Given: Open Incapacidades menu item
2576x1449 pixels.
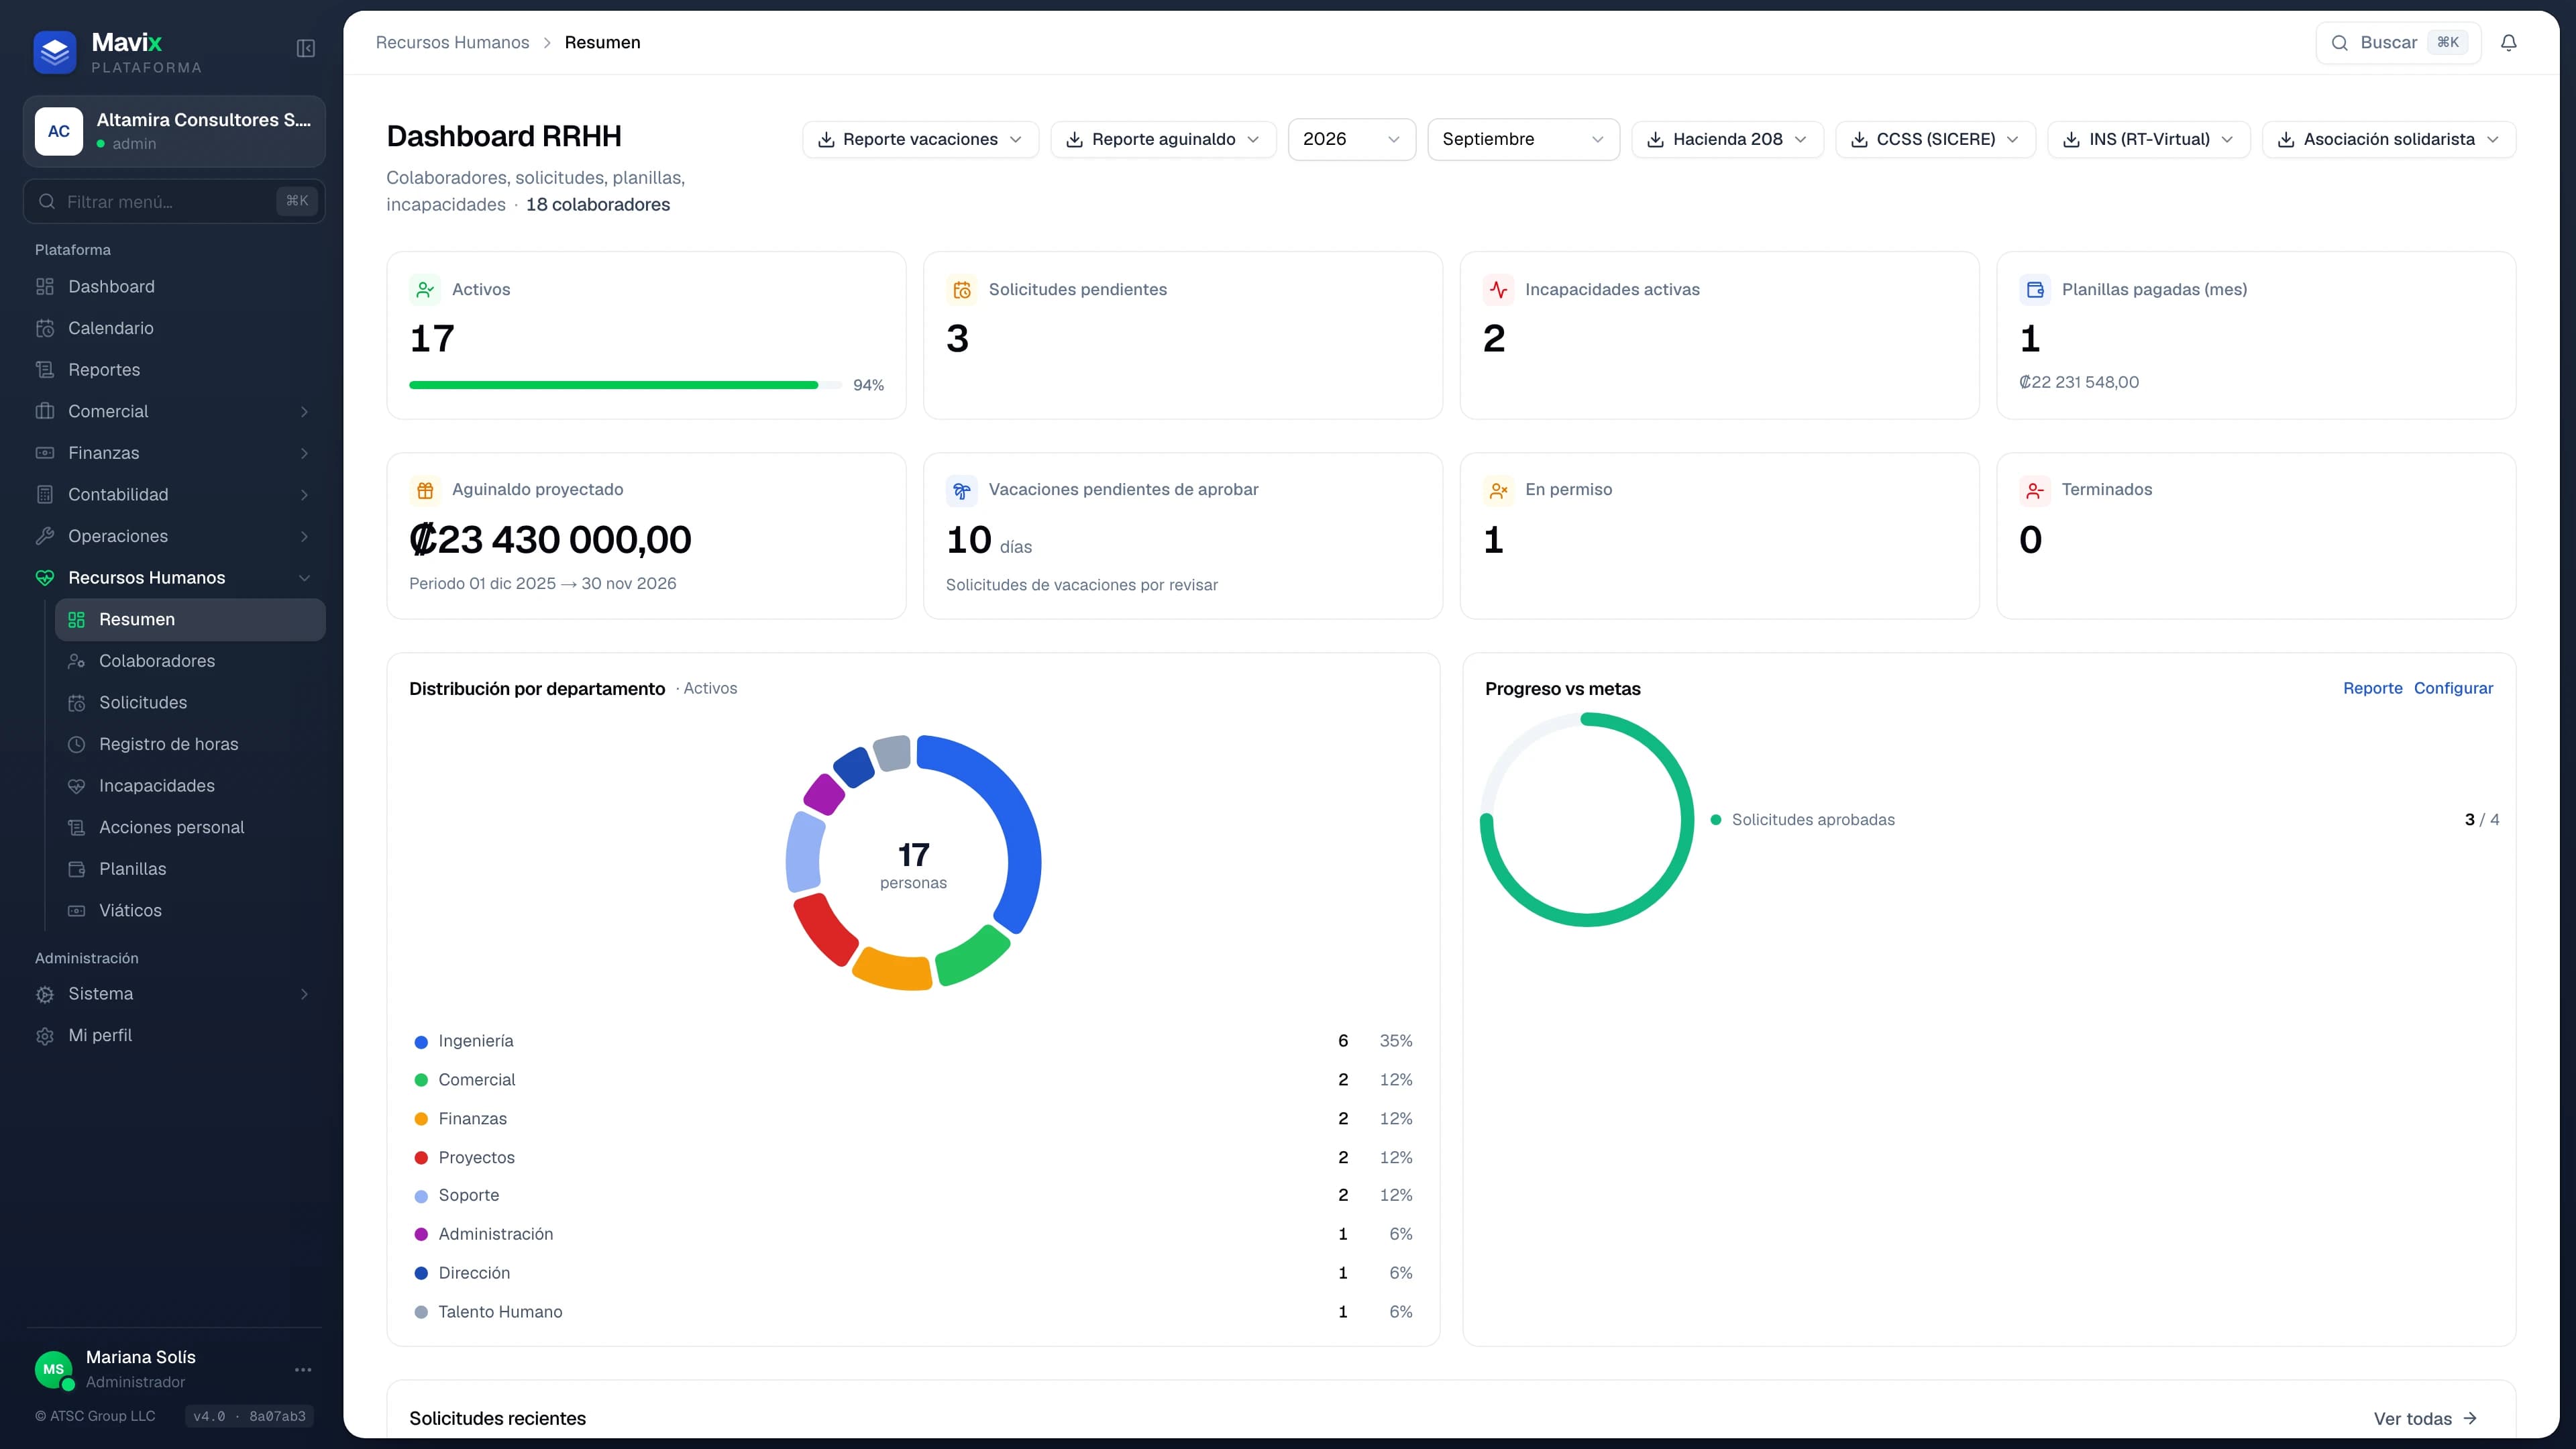Looking at the screenshot, I should [x=190, y=786].
